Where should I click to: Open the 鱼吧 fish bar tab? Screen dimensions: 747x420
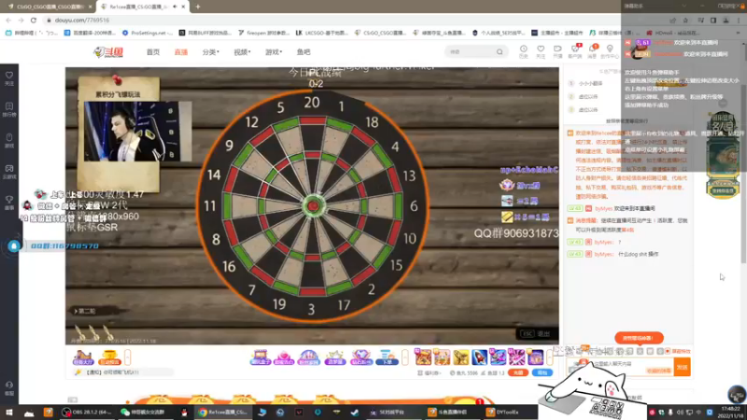[x=303, y=52]
